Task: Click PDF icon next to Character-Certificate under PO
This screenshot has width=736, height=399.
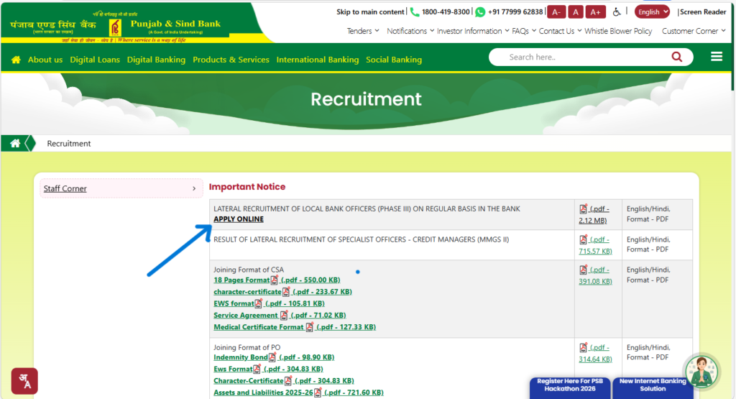Action: click(x=287, y=381)
